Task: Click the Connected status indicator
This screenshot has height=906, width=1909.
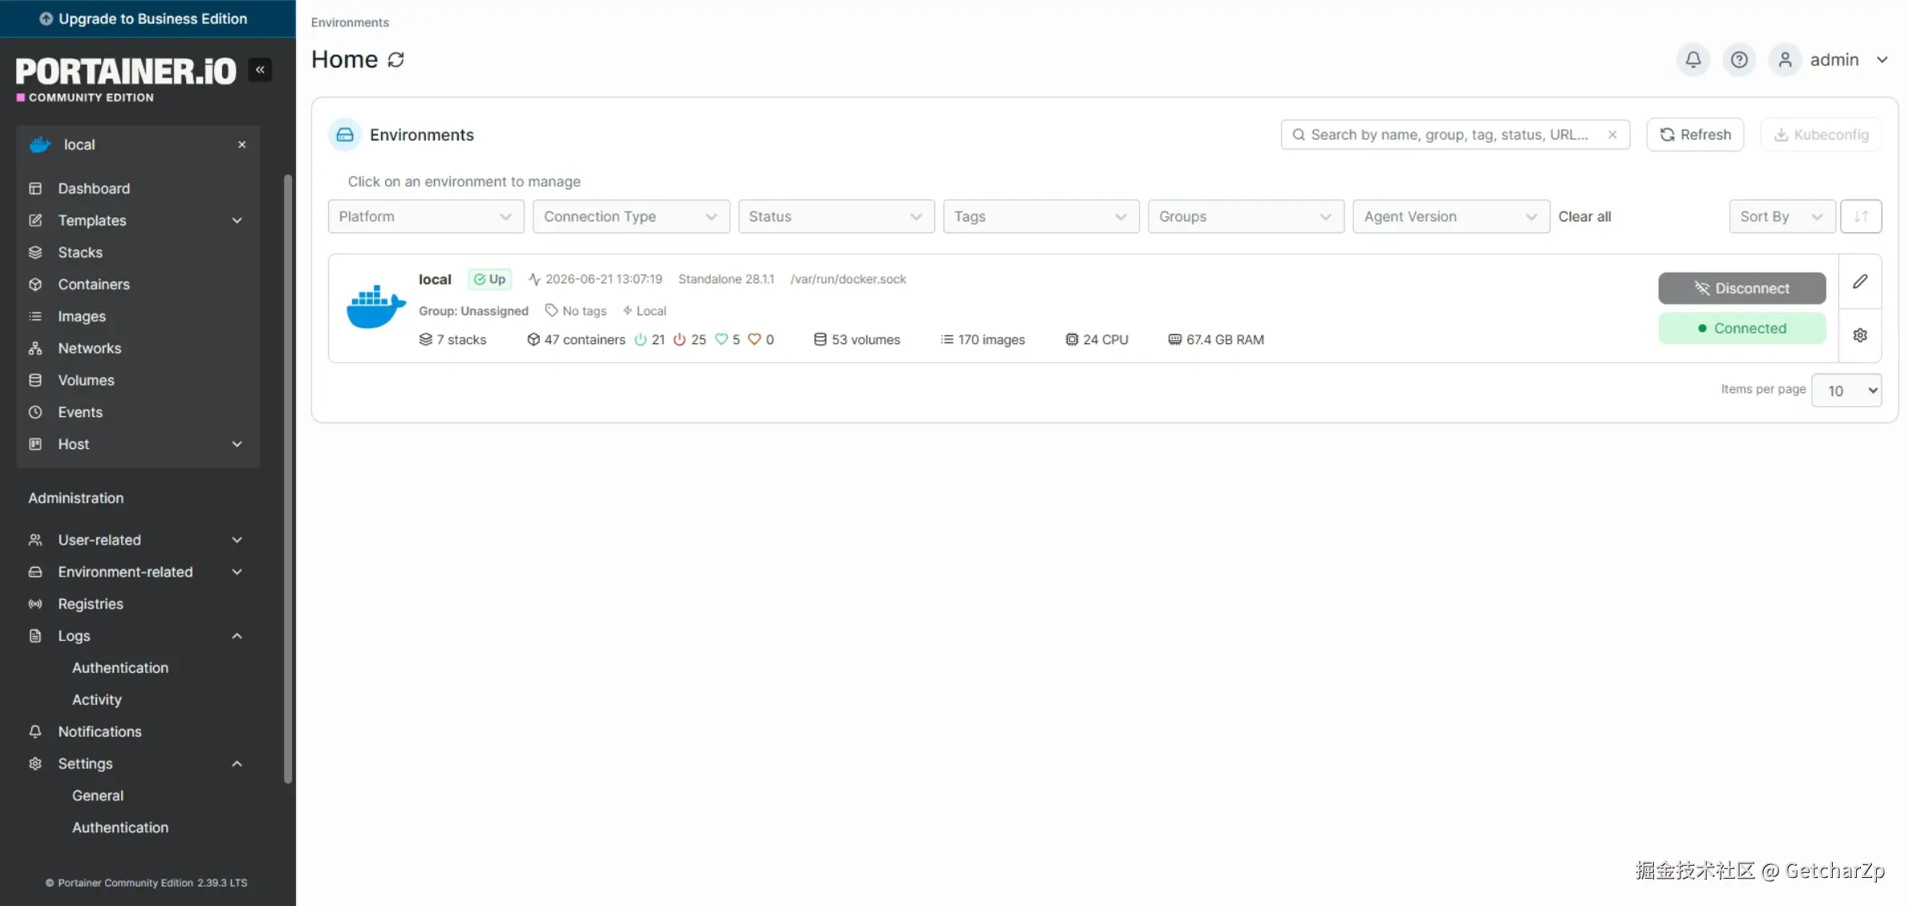Action: click(1742, 328)
